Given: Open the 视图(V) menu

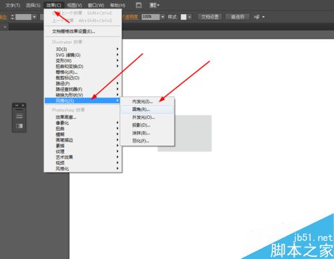Looking at the screenshot, I should coord(75,5).
